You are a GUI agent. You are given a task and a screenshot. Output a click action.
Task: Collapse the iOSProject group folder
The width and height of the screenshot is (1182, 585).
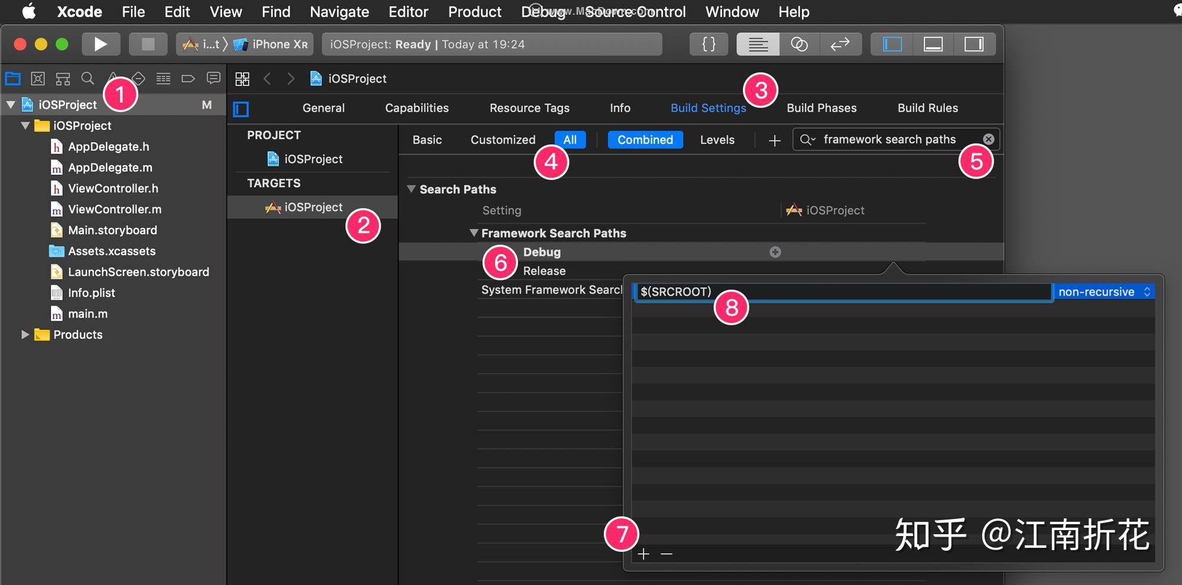(x=25, y=126)
